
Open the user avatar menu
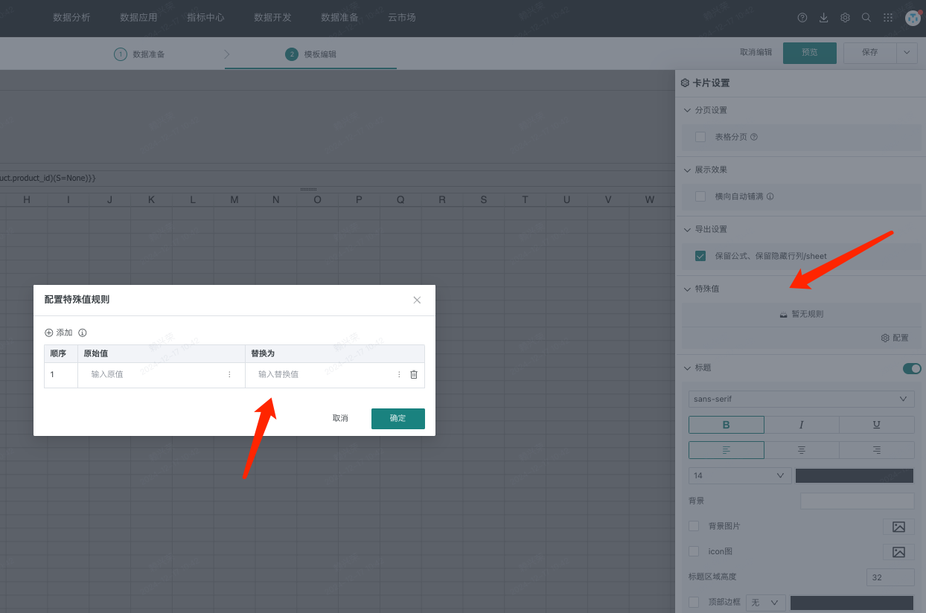coord(913,18)
